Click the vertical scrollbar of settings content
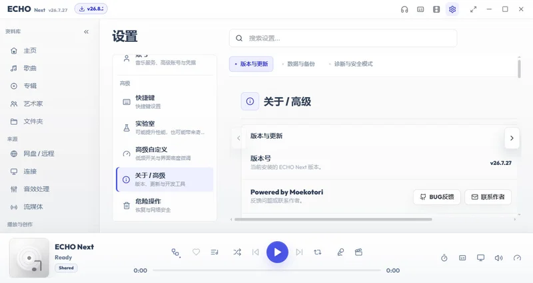This screenshot has width=533, height=283. 519,69
